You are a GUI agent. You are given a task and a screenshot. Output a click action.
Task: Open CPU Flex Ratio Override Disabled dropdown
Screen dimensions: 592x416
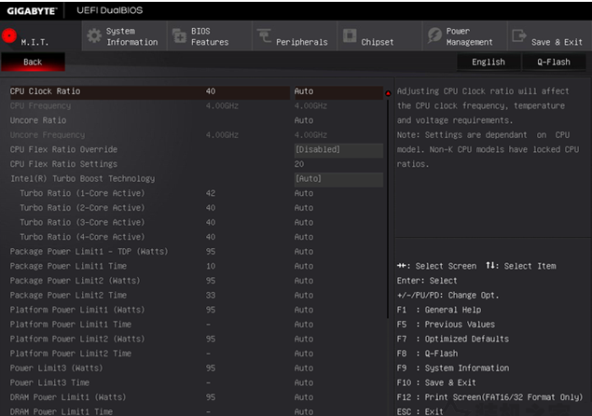(x=338, y=149)
